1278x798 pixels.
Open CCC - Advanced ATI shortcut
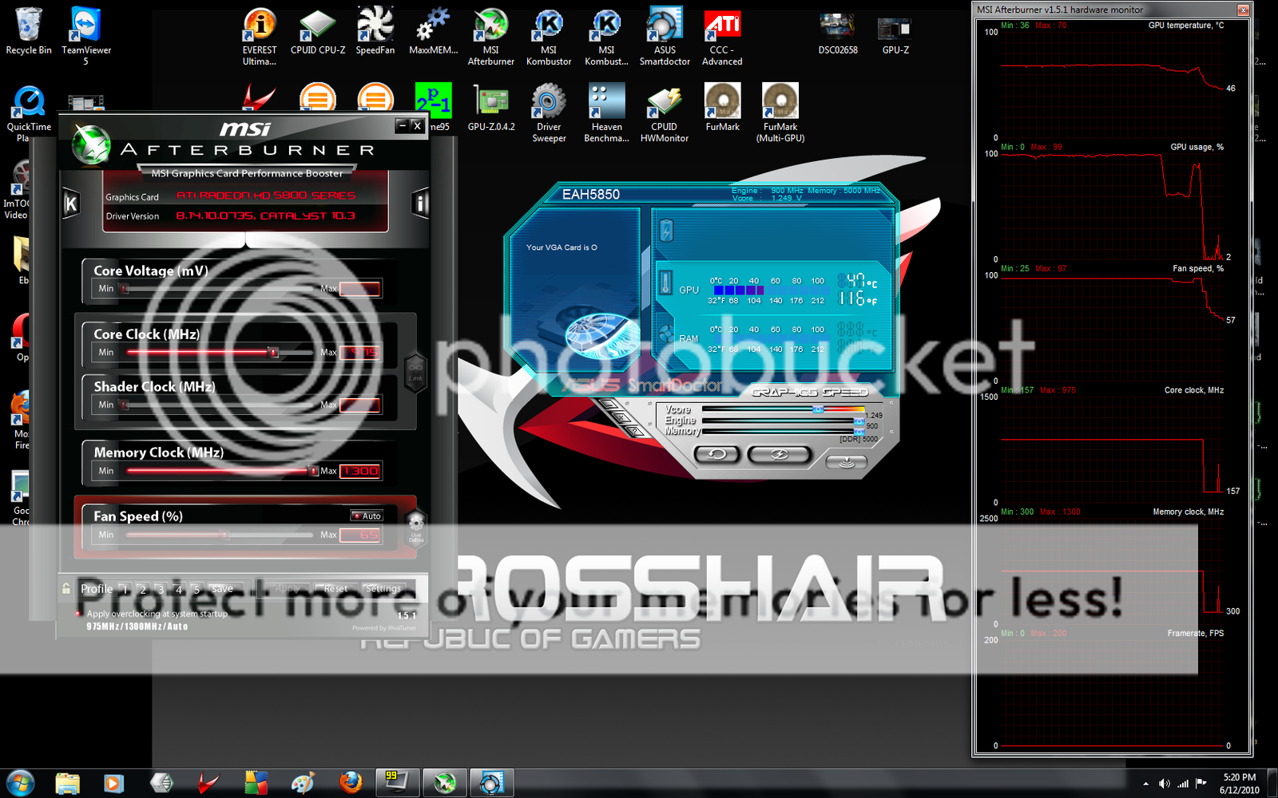pyautogui.click(x=722, y=36)
